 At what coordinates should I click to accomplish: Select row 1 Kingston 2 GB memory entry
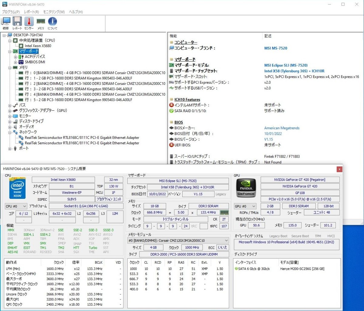click(78, 78)
